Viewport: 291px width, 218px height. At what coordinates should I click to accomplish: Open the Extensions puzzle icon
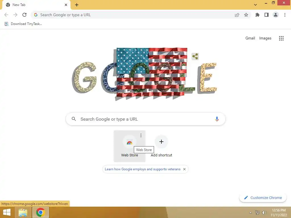(257, 15)
